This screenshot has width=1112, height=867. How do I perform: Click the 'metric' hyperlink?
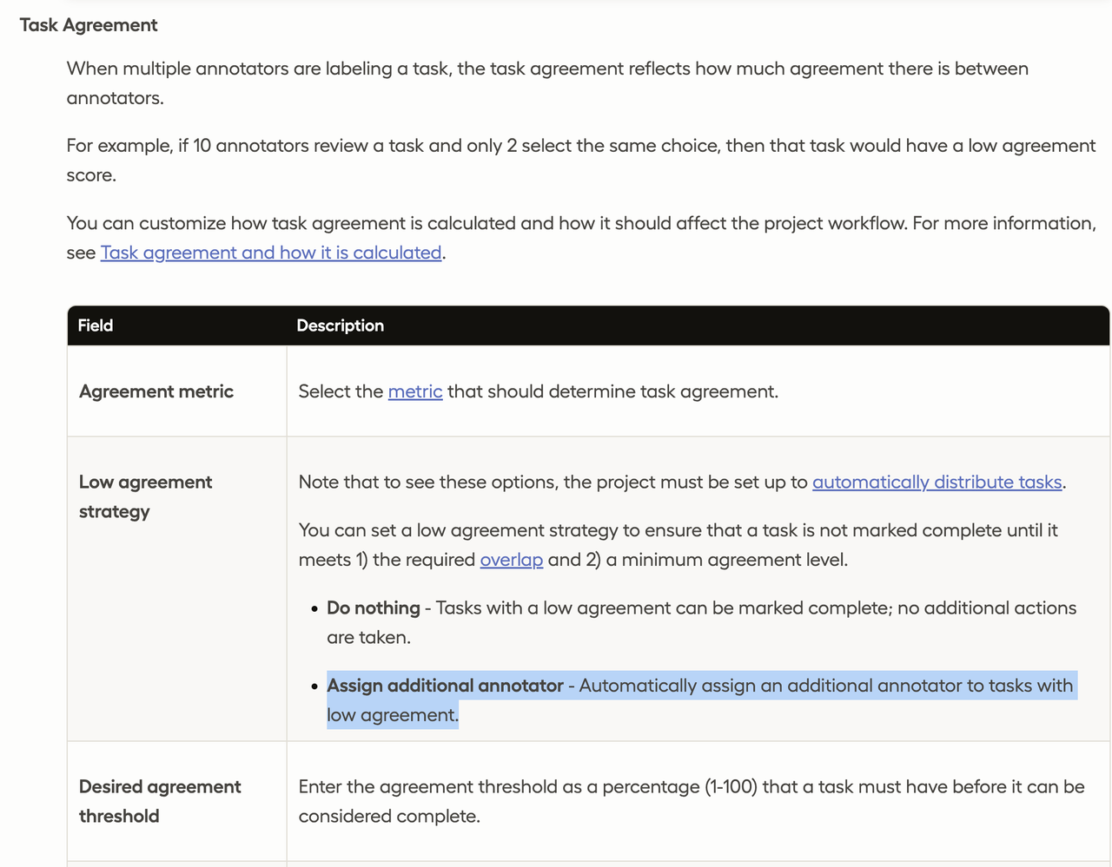(414, 391)
